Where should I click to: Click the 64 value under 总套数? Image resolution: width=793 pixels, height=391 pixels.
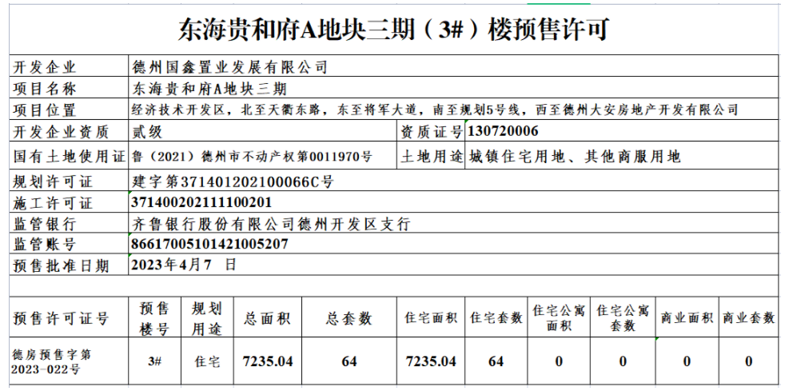coord(349,361)
